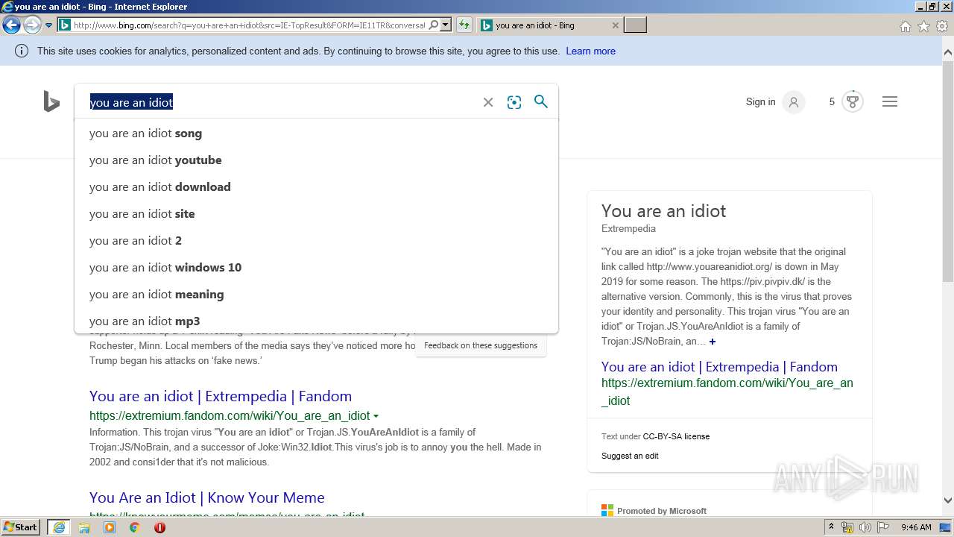The height and width of the screenshot is (537, 954).
Task: Click Feedback on these suggestions
Action: (x=481, y=345)
